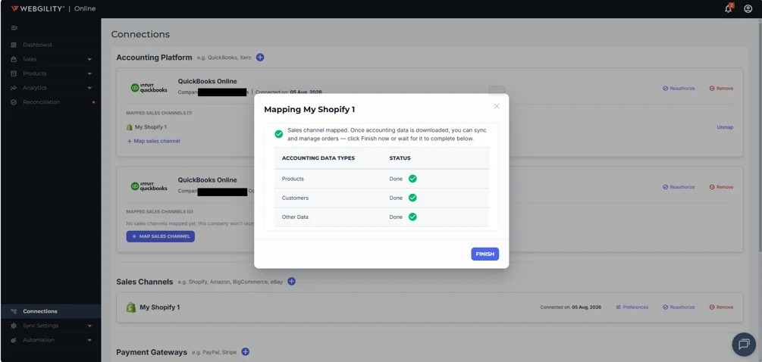Open the notifications bell
762x362 pixels.
[728, 8]
